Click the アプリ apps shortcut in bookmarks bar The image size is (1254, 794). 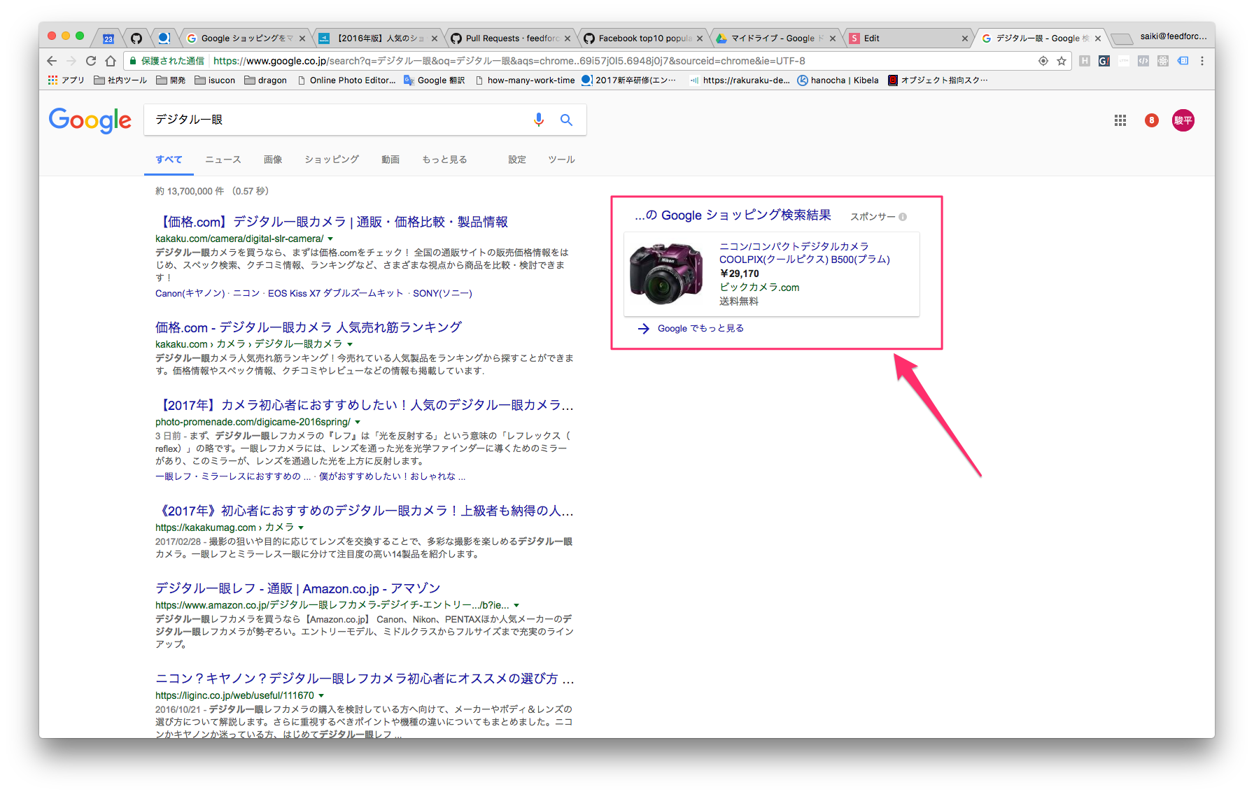pyautogui.click(x=66, y=80)
